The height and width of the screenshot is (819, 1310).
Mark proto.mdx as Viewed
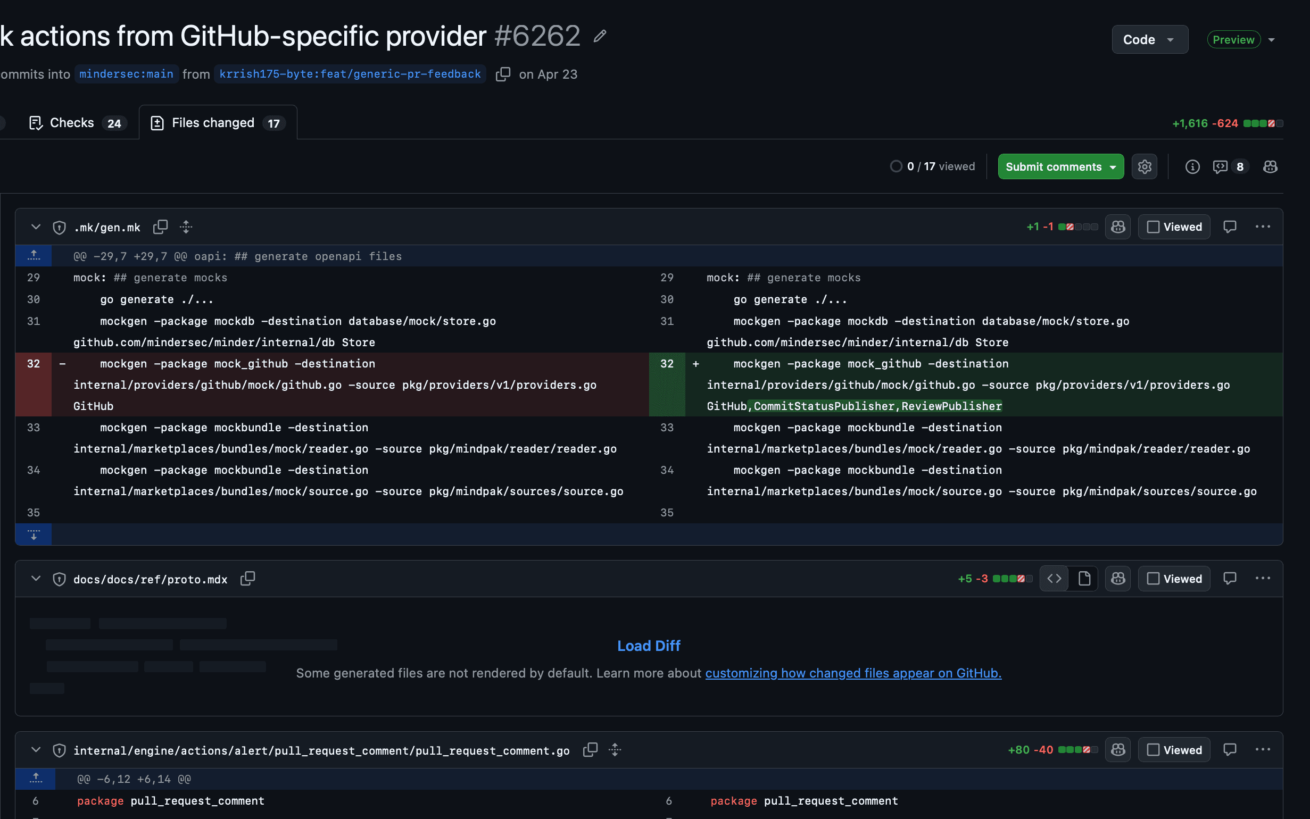pyautogui.click(x=1174, y=579)
